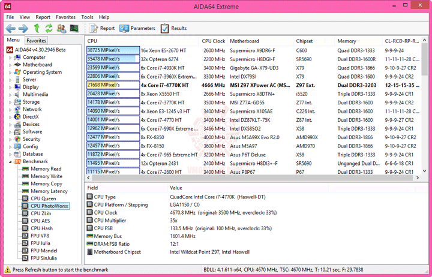Select the Computer icon in tree

(x=17, y=58)
